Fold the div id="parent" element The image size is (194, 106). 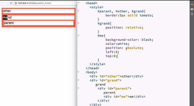click(x=78, y=88)
